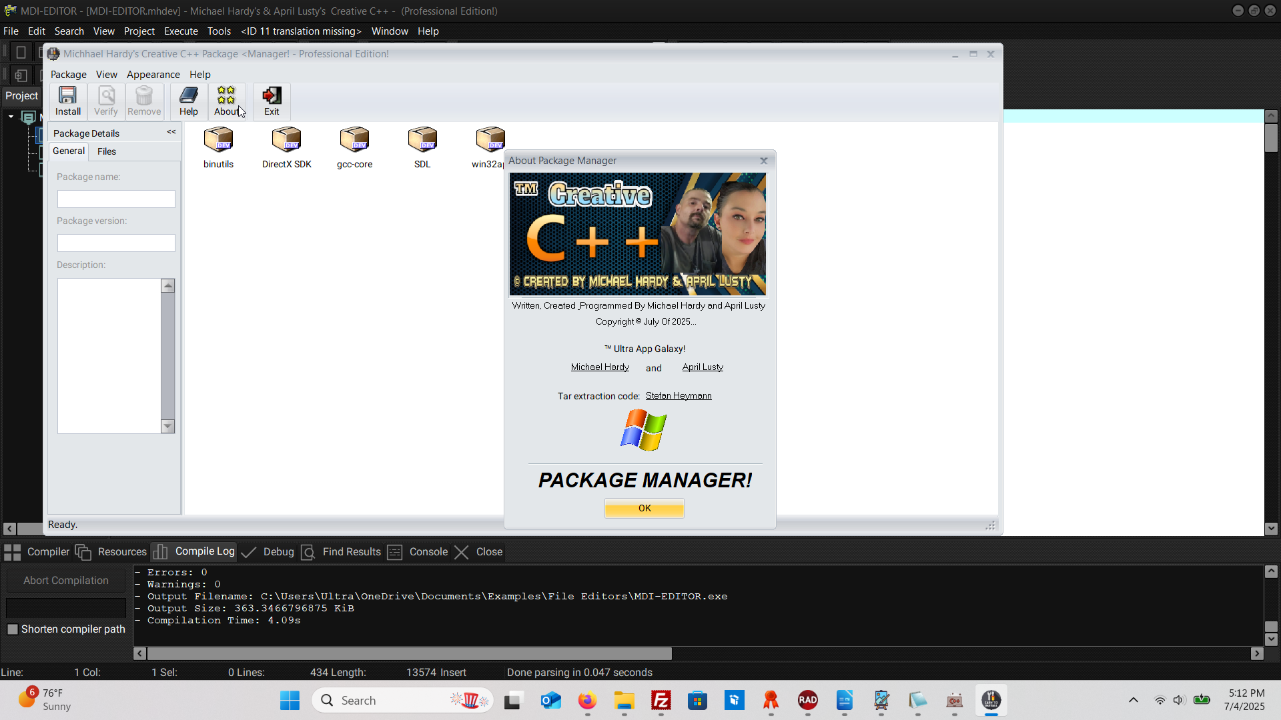This screenshot has width=1281, height=720.
Task: Open the ID 11 translation missing menu
Action: click(301, 31)
